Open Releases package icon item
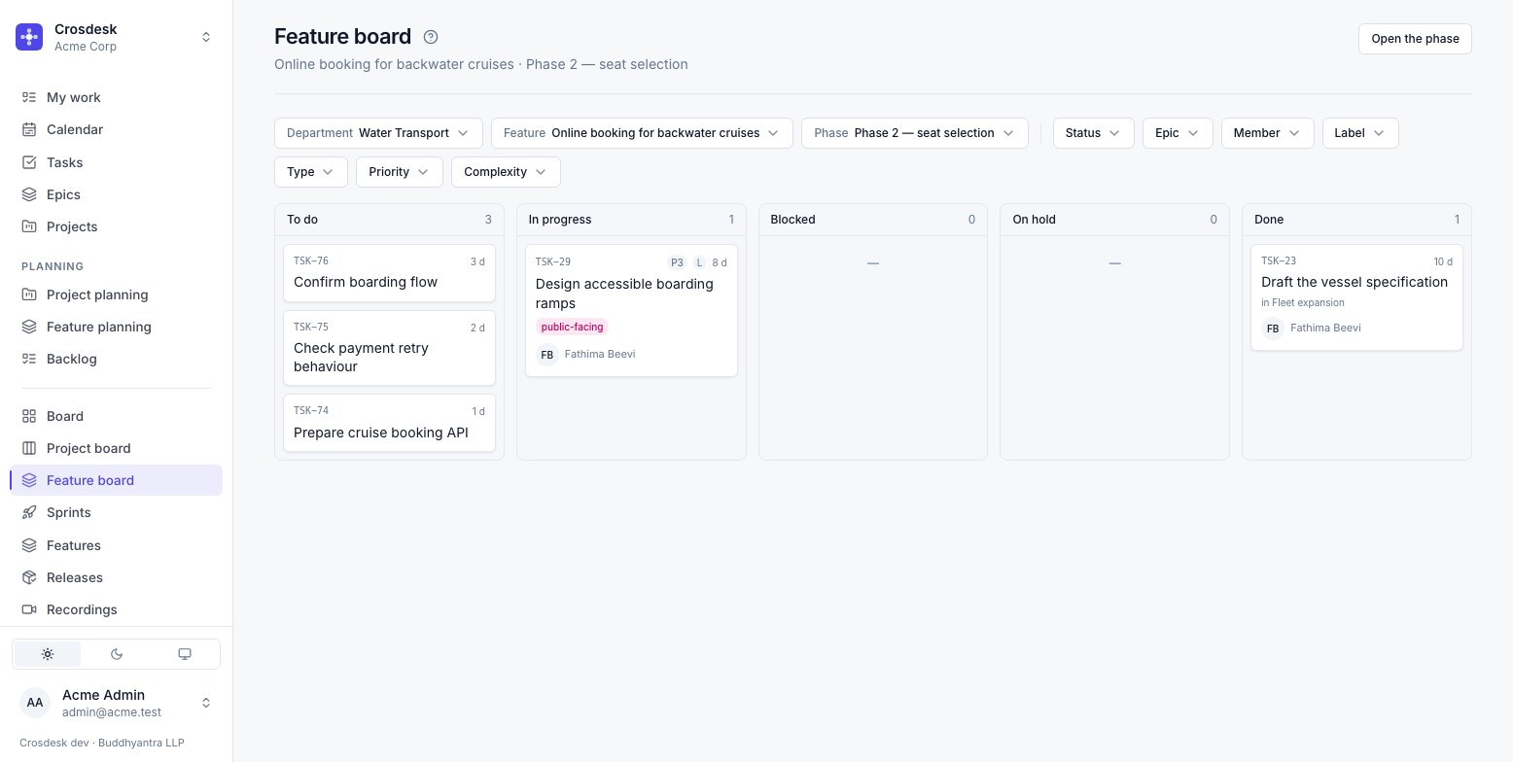The image size is (1513, 762). click(x=29, y=577)
